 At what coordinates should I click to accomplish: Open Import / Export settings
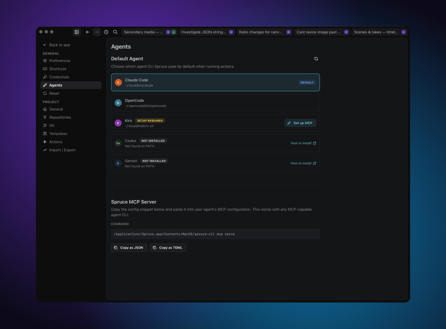[71, 150]
